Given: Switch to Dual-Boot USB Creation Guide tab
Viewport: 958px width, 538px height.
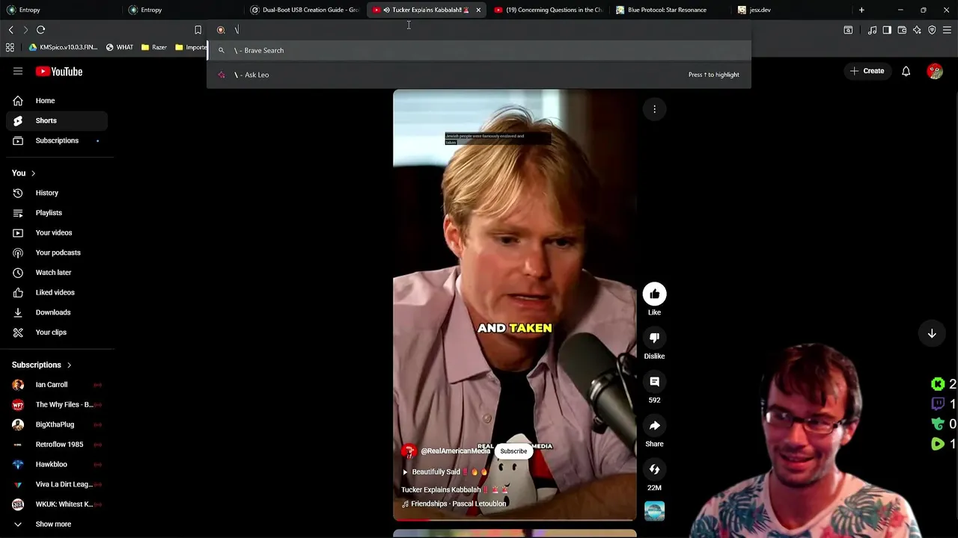Looking at the screenshot, I should point(305,10).
